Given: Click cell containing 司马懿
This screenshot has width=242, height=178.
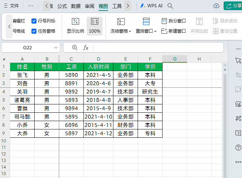Looking at the screenshot, I should pos(22,117).
